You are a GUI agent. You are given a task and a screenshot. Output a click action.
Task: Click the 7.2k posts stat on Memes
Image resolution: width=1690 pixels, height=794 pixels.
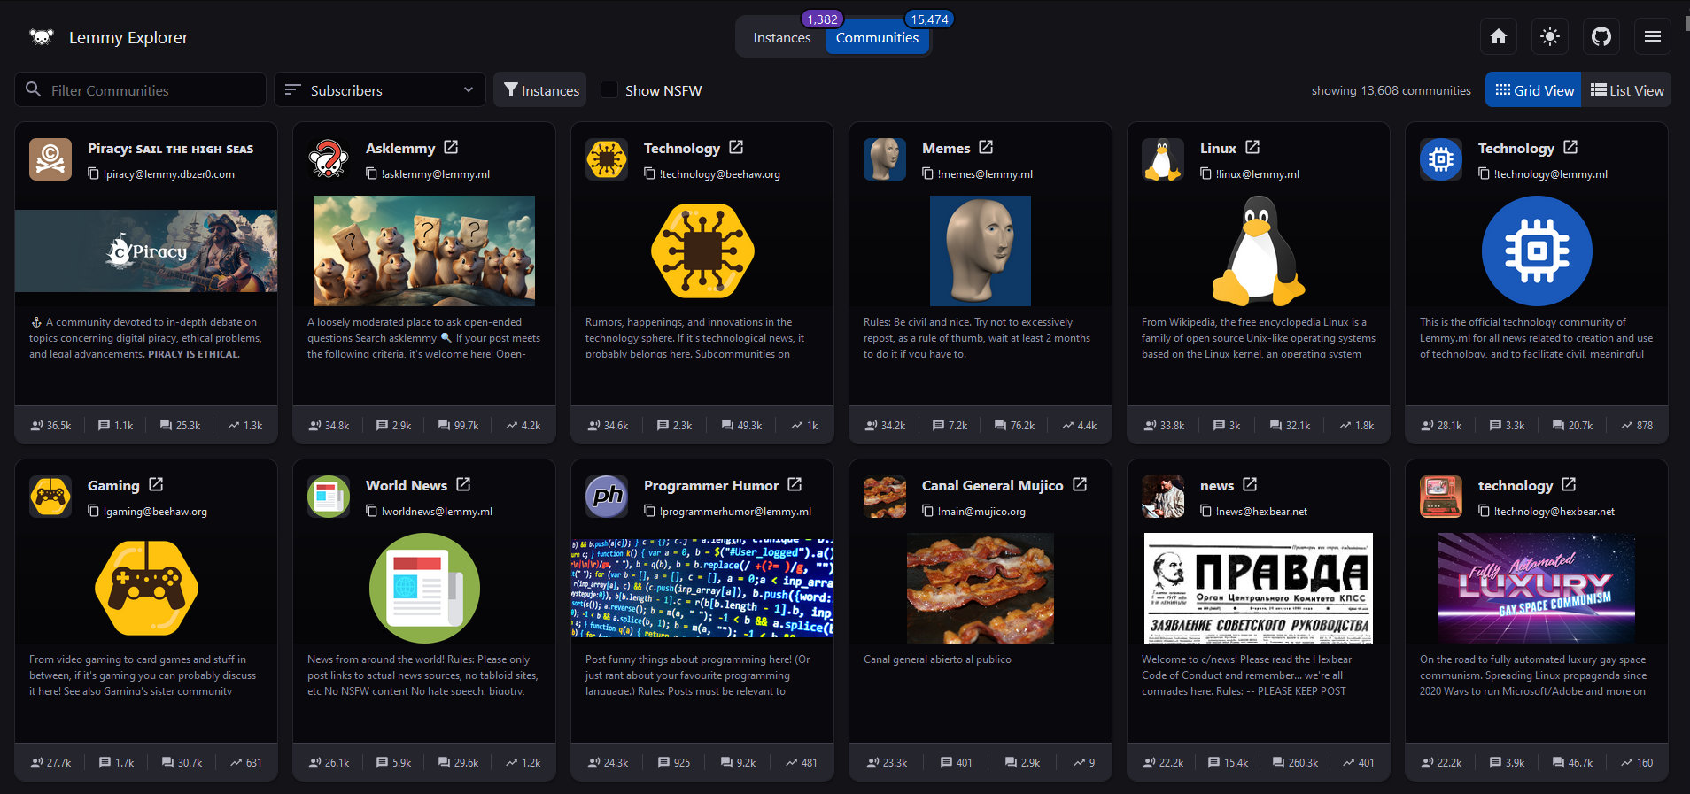click(x=950, y=425)
